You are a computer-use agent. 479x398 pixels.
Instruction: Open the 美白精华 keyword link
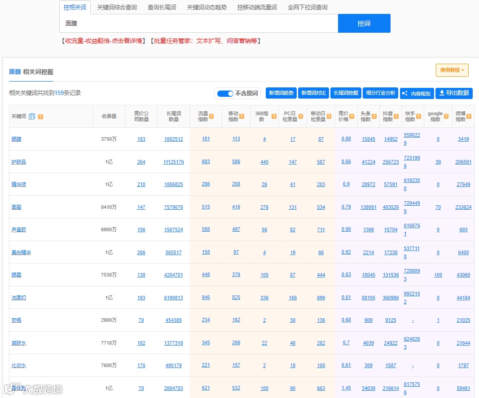point(21,252)
